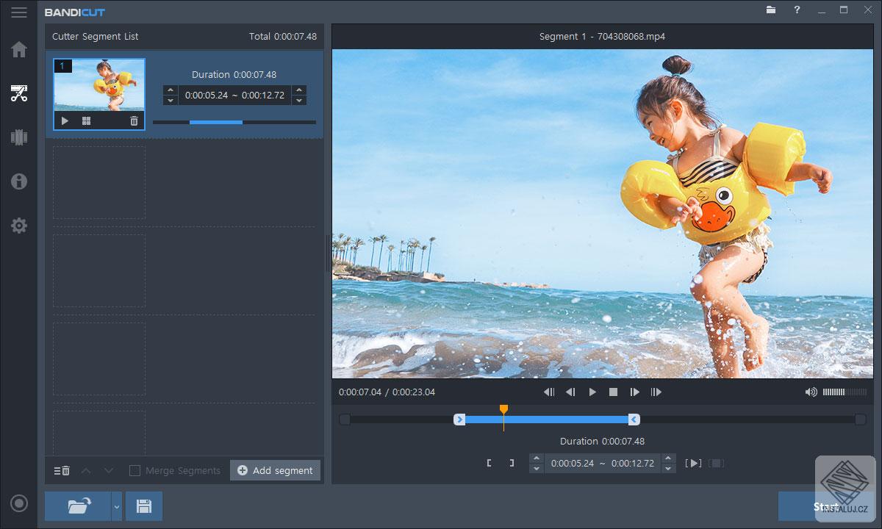
Task: Click the Add segment button
Action: click(x=275, y=470)
